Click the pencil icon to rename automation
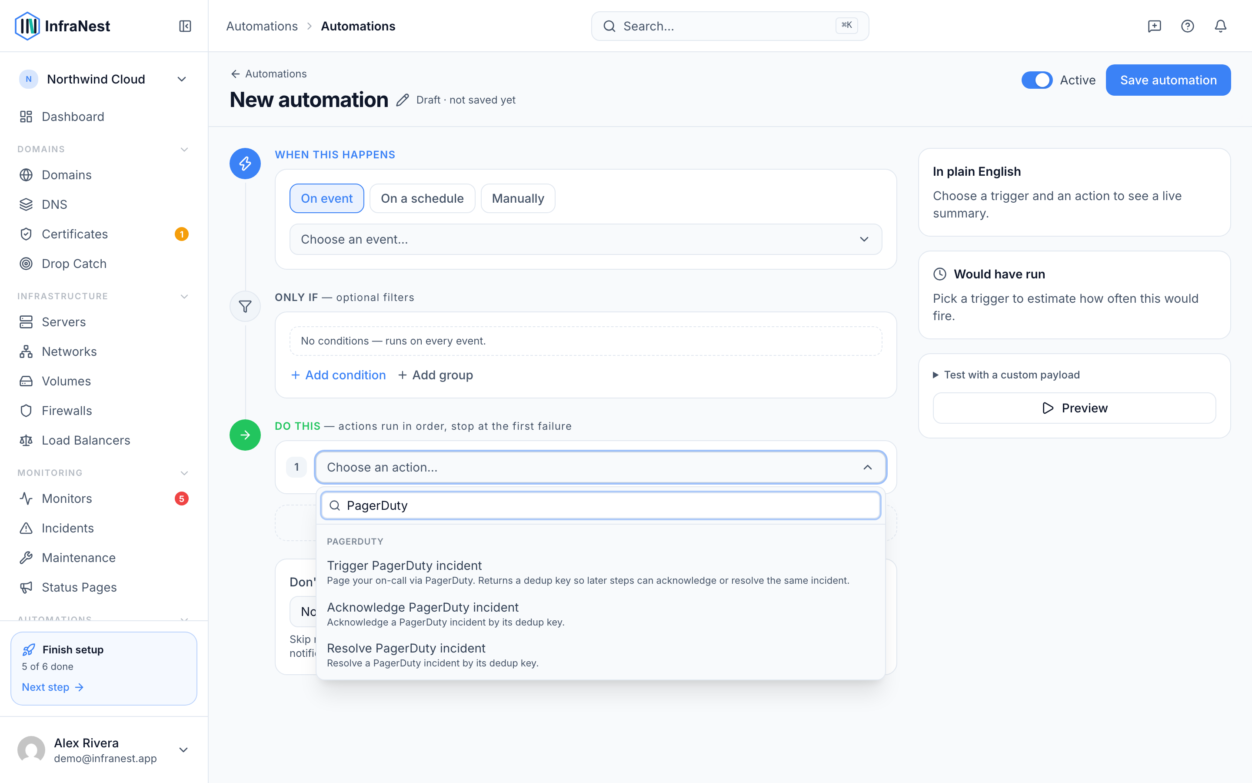The image size is (1252, 783). pos(403,100)
